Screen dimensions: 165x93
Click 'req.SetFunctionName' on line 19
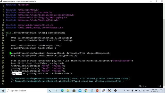[x=24, y=48]
